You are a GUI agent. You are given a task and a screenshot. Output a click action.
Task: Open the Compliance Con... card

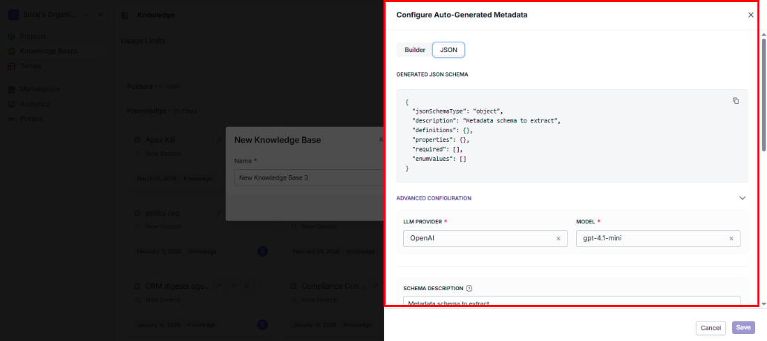333,286
